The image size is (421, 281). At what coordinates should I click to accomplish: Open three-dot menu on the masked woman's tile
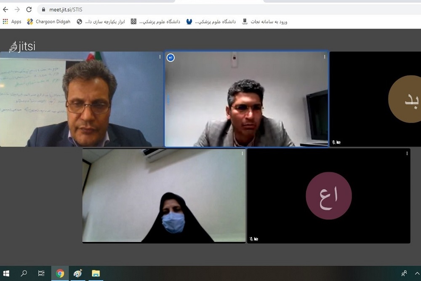(x=242, y=154)
